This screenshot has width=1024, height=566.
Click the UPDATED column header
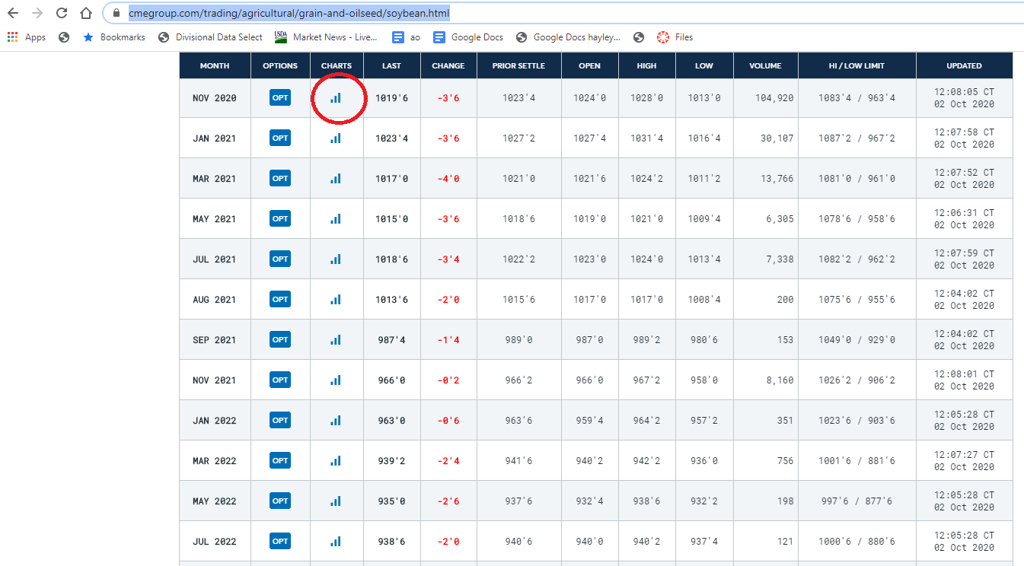pos(965,65)
